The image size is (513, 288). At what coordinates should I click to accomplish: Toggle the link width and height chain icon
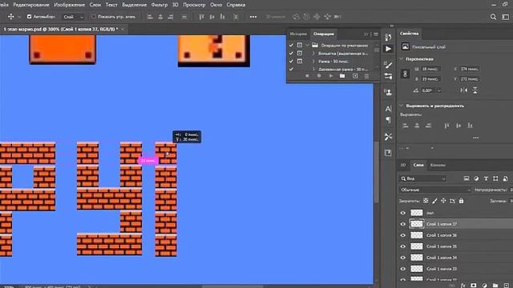(x=405, y=74)
